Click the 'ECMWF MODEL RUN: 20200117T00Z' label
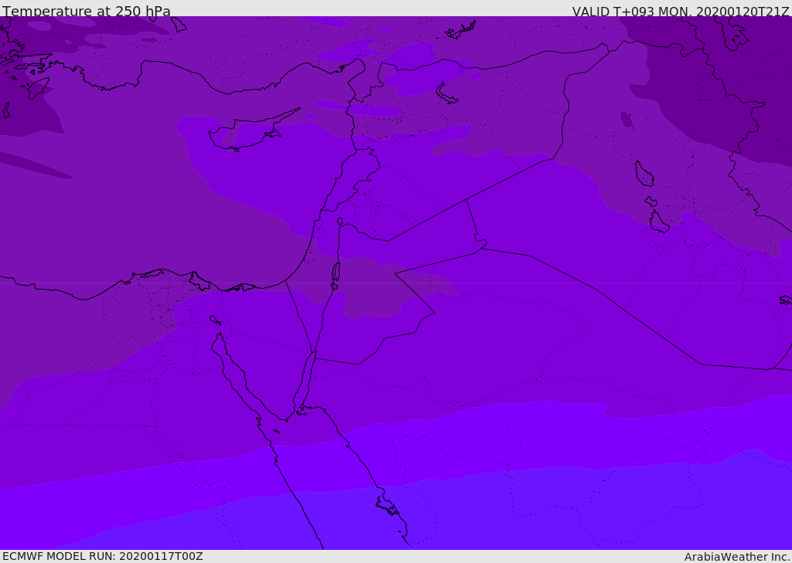The width and height of the screenshot is (792, 563). (103, 556)
